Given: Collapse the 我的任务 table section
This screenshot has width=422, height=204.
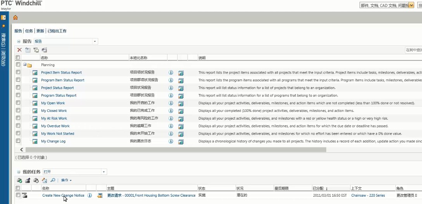Looking at the screenshot, I should pos(19,172).
